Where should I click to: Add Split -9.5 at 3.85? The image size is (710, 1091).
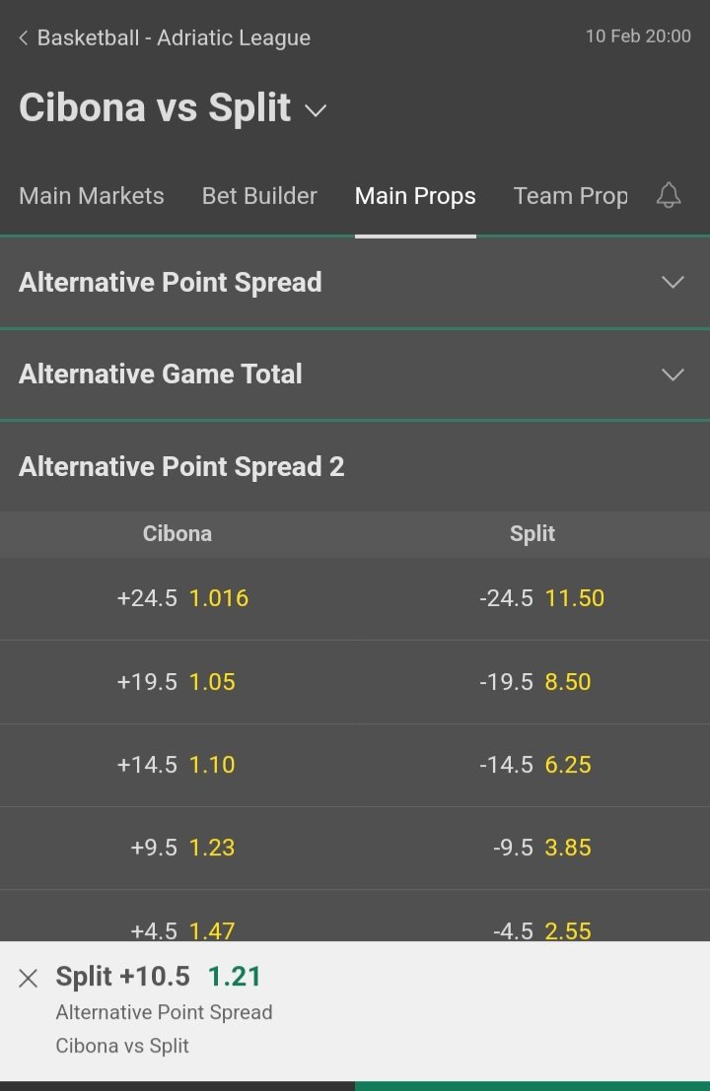pos(532,848)
